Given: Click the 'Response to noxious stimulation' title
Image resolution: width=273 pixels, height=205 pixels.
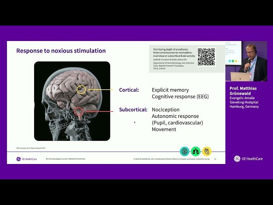Looking at the screenshot, I should [61, 51].
